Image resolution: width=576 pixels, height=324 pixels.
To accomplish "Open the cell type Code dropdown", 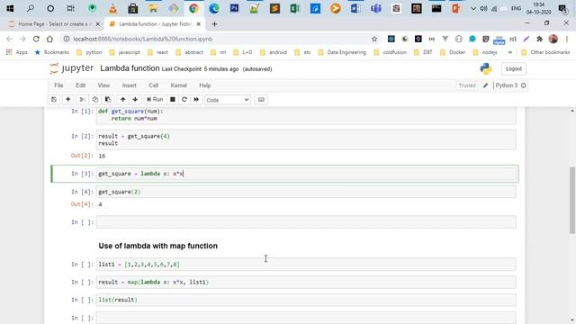I will pos(228,100).
